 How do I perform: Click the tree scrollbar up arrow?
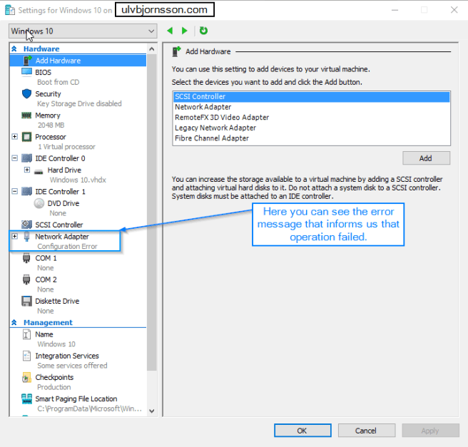pos(152,49)
